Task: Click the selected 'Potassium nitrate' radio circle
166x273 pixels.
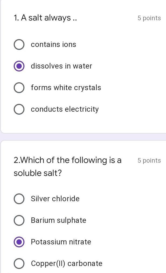Action: (19, 242)
